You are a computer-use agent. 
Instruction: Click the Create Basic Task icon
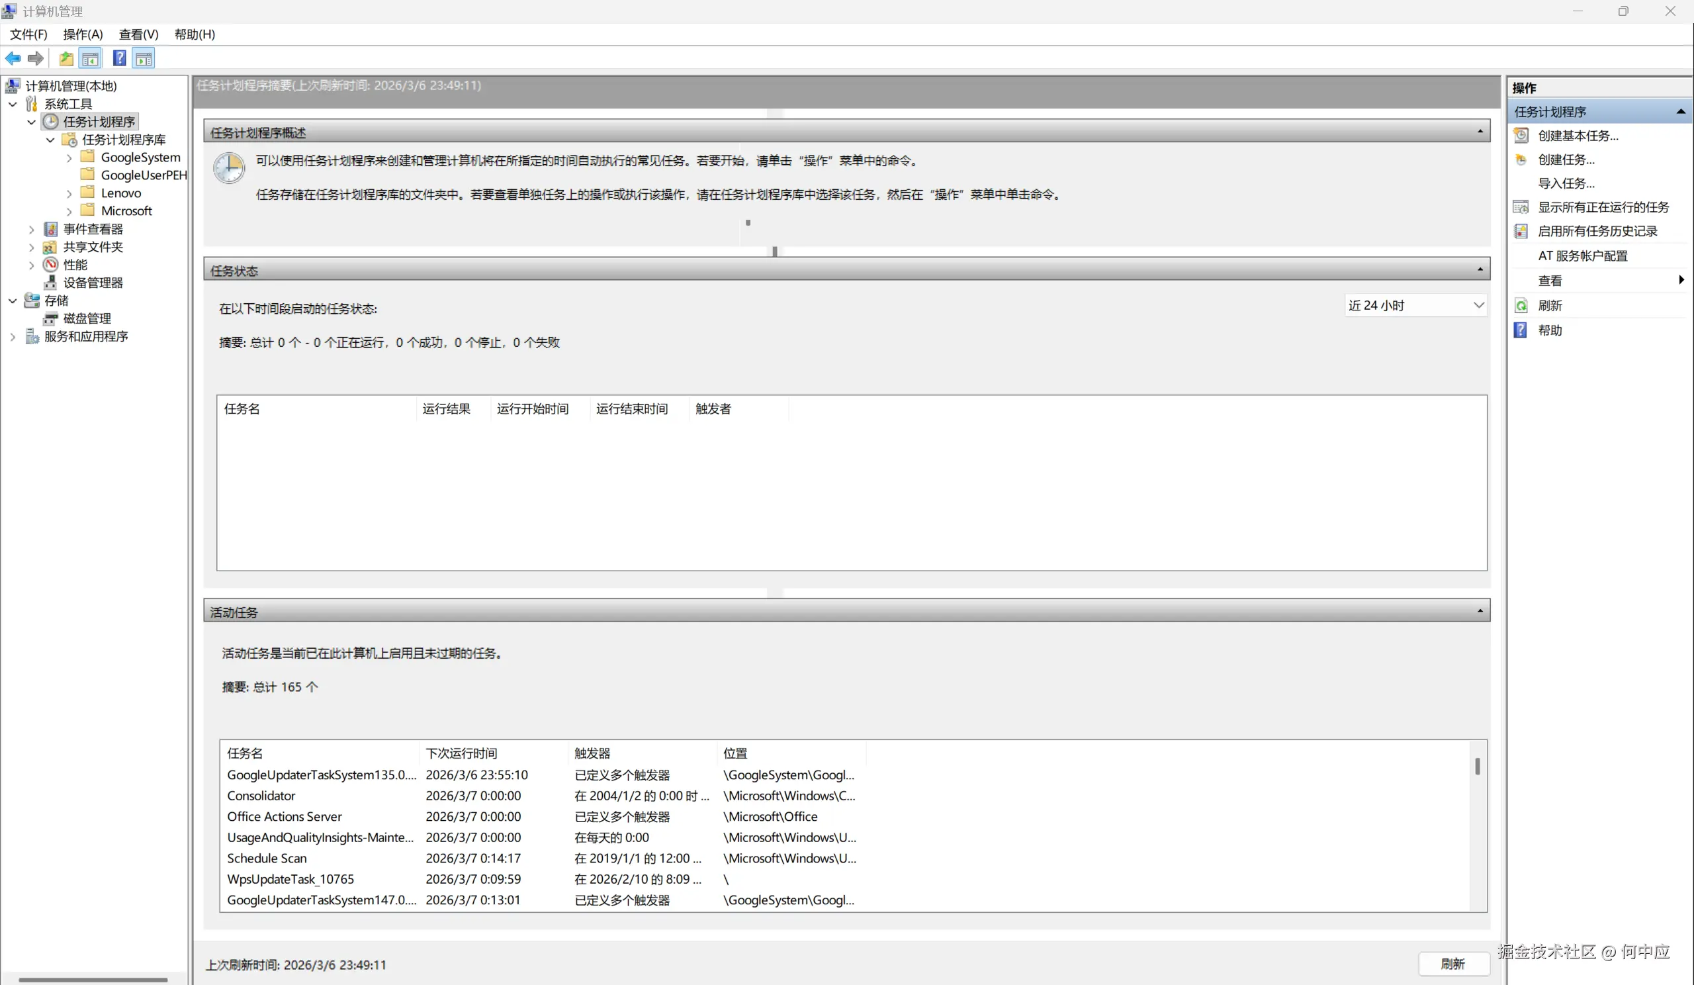point(1521,136)
